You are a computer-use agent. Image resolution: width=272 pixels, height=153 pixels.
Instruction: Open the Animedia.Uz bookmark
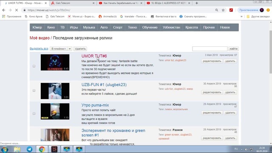coord(108,17)
